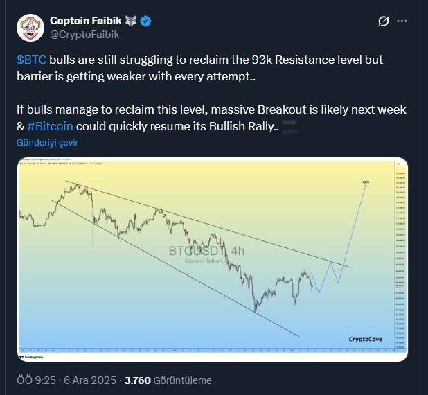This screenshot has width=428, height=395.
Task: Click the chart's right-side price axis
Action: pos(400,256)
